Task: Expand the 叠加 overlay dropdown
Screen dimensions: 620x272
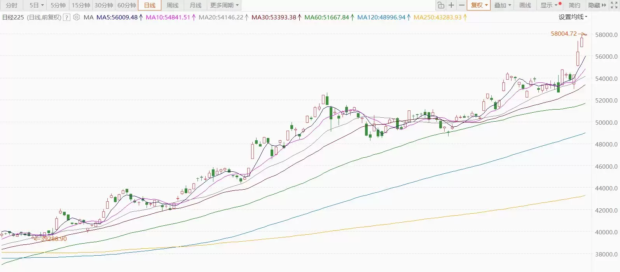Action: tap(502, 5)
